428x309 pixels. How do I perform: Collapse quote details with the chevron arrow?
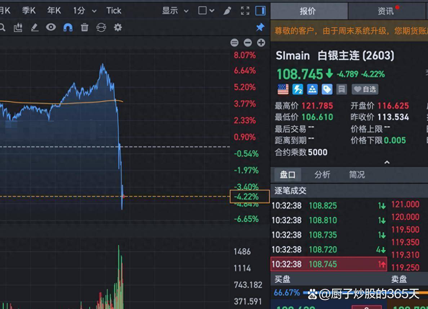[x=387, y=162]
